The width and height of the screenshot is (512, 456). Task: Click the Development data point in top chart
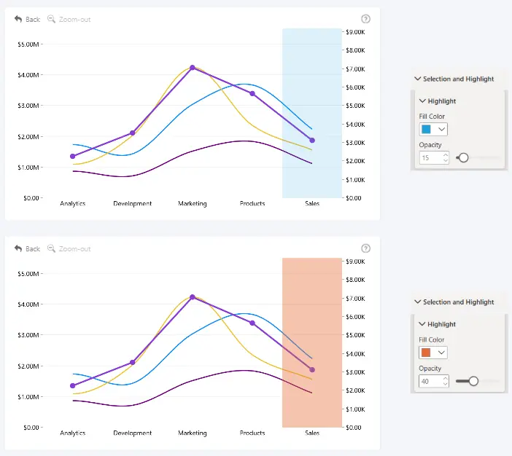(133, 133)
